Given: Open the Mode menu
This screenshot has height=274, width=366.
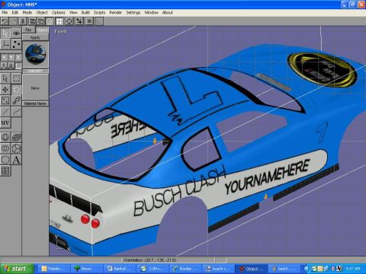Looking at the screenshot, I should tap(27, 12).
